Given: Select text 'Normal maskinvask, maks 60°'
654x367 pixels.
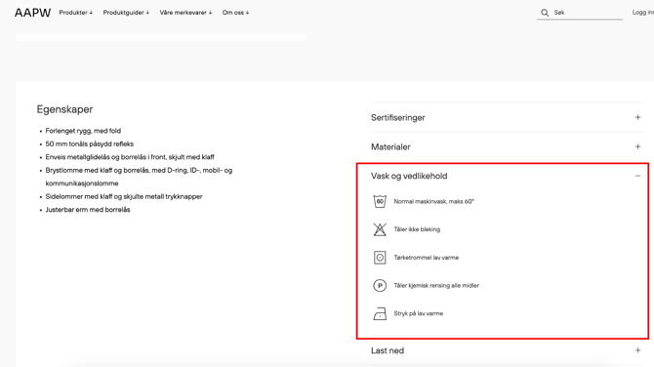Looking at the screenshot, I should pyautogui.click(x=433, y=201).
